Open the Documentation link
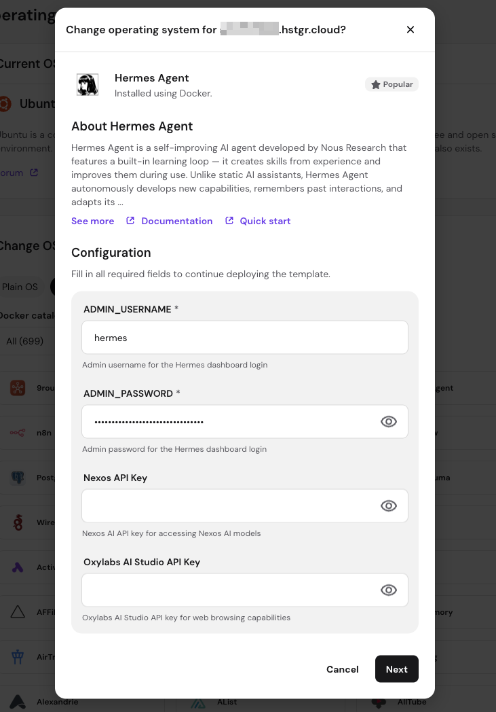 [x=177, y=221]
